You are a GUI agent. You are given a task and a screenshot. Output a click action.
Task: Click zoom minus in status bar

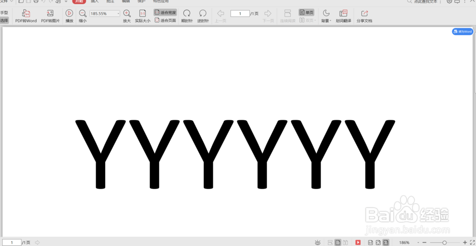[x=425, y=243]
